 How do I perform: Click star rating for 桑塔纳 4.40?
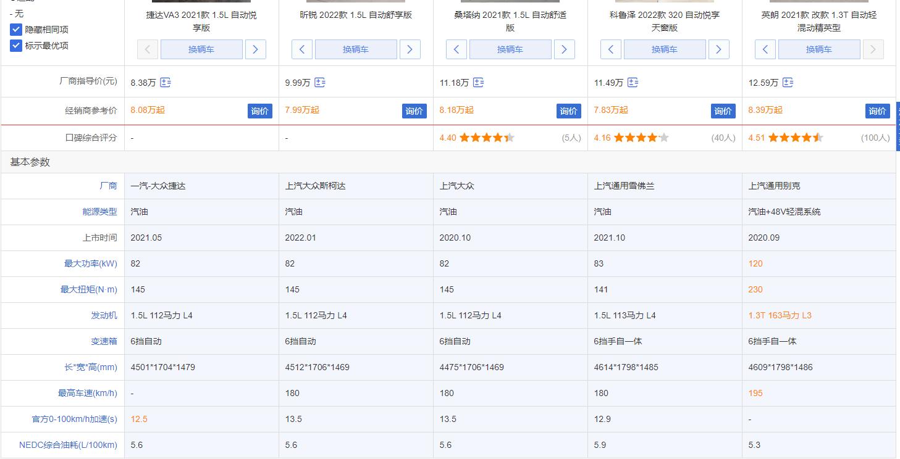point(487,138)
